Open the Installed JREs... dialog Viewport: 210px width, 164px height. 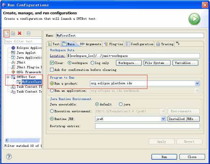click(184, 119)
